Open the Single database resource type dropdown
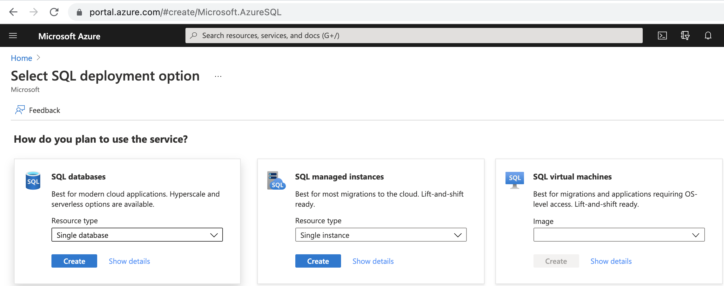Image resolution: width=724 pixels, height=286 pixels. [x=137, y=235]
